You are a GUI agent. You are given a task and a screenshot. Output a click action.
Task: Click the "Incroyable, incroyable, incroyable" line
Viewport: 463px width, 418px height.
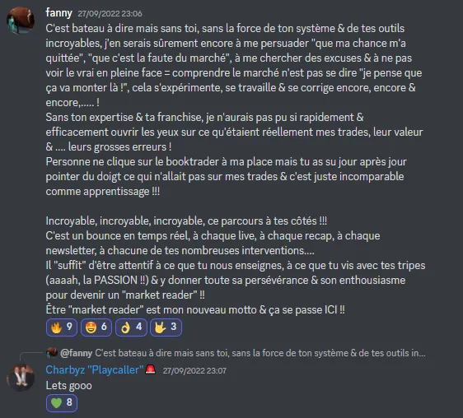click(186, 221)
